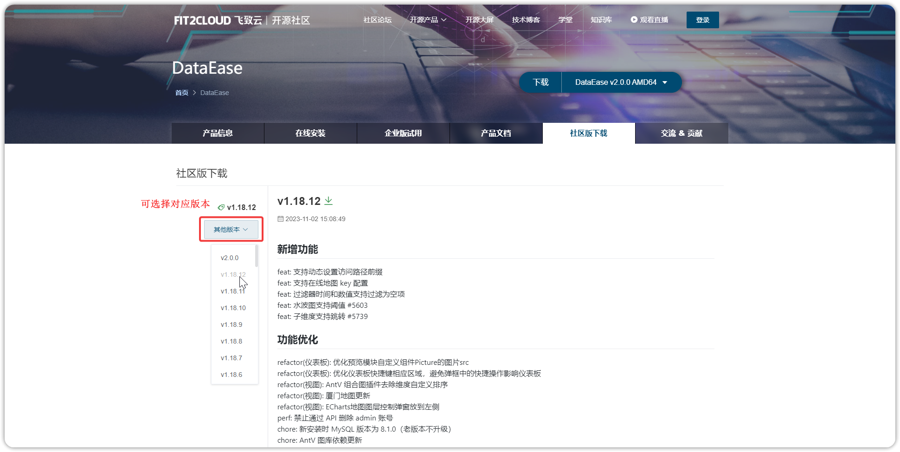The width and height of the screenshot is (900, 452).
Task: Select v1.18.9 from the version list
Action: point(231,325)
